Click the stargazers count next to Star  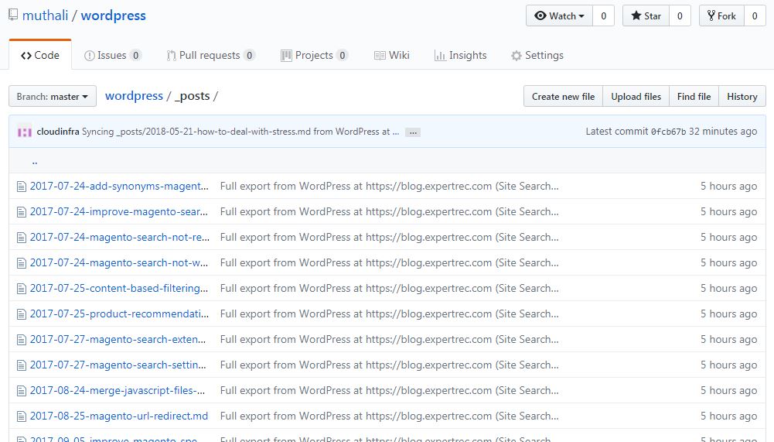point(680,15)
